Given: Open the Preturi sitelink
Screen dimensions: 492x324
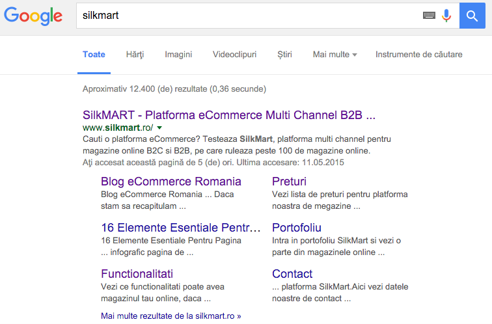Looking at the screenshot, I should click(x=289, y=182).
